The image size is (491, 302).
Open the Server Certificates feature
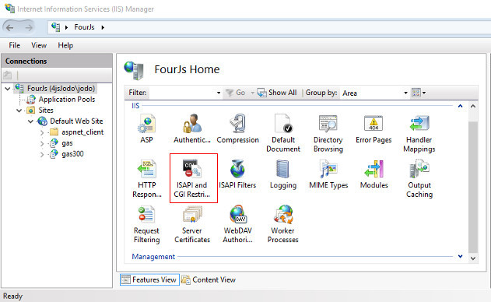click(x=192, y=224)
